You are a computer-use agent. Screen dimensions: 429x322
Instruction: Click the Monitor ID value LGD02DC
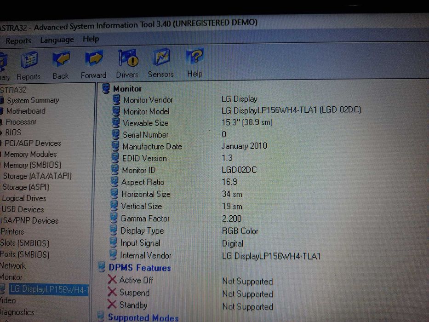coord(239,170)
